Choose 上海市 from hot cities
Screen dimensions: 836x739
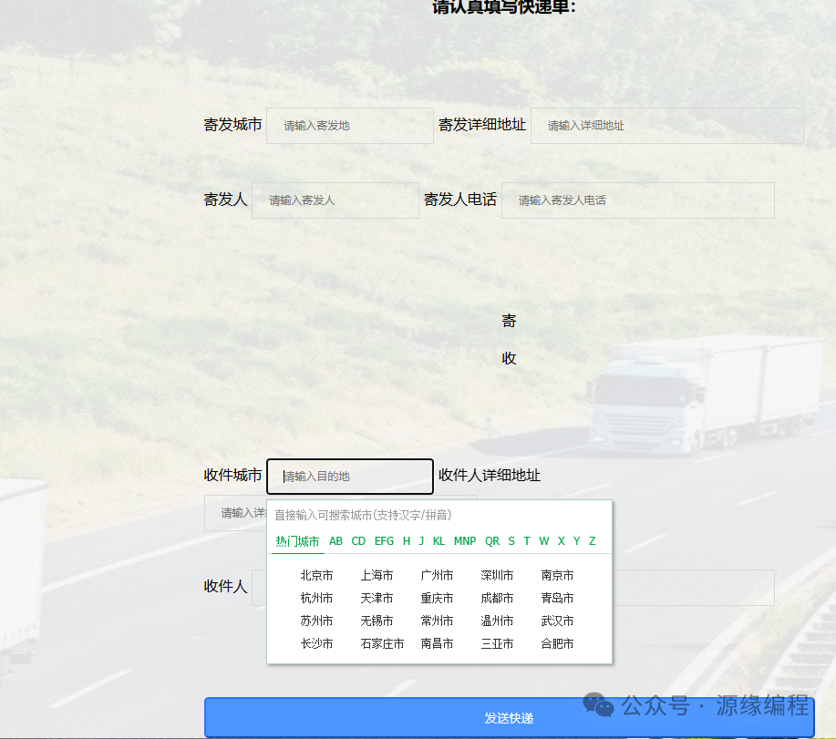pos(377,575)
